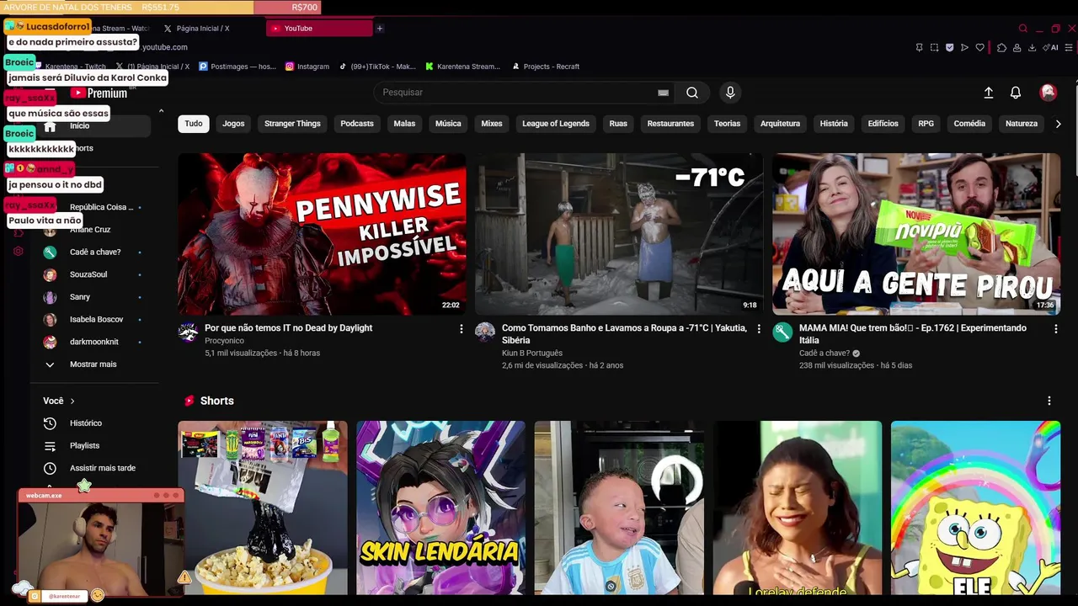
Task: Click the browser pin icon in toolbar
Action: pos(919,48)
